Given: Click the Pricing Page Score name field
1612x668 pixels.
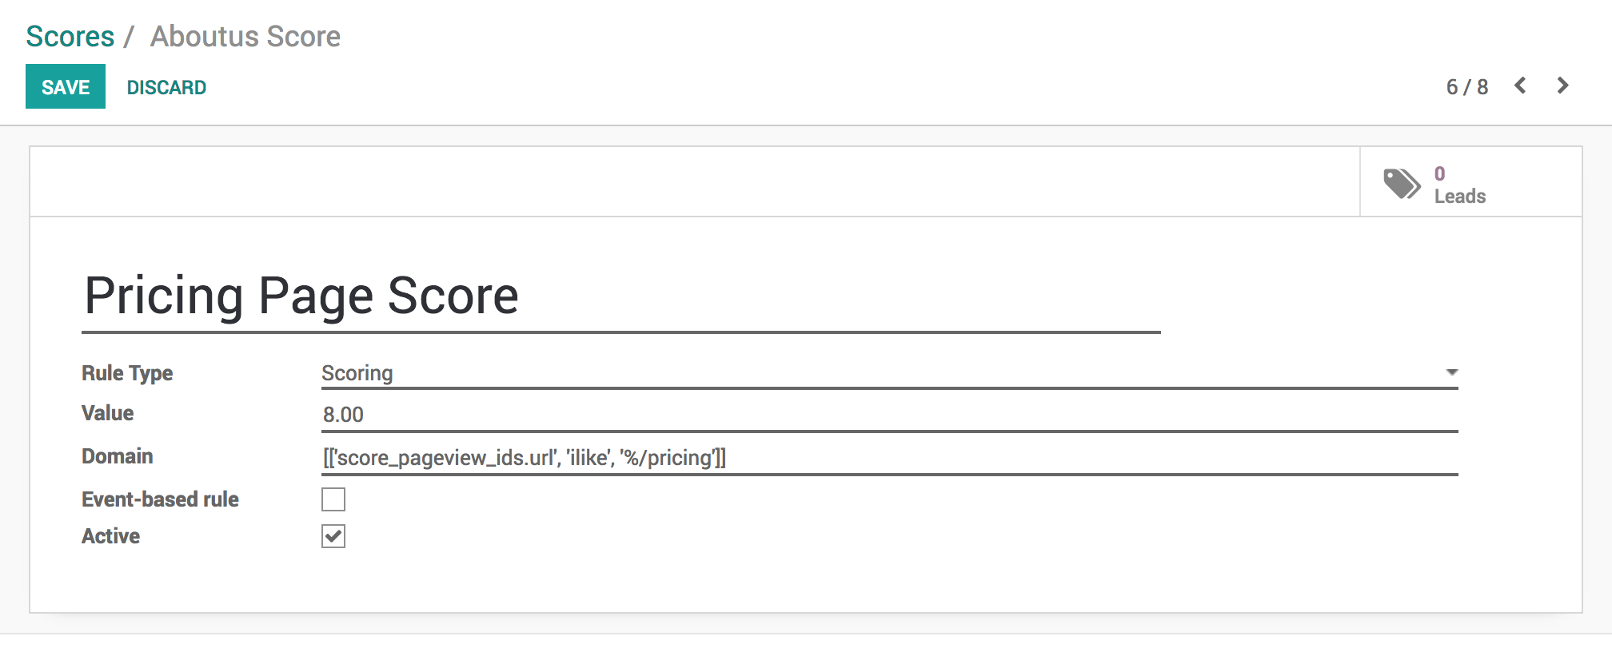Looking at the screenshot, I should (x=620, y=296).
